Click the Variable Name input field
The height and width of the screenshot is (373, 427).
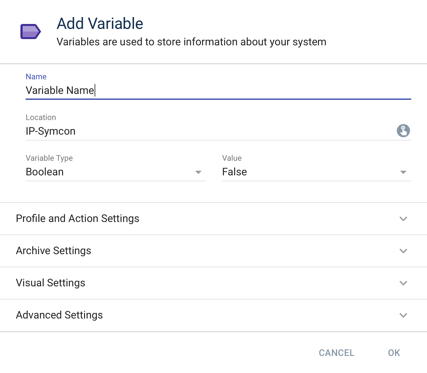(x=131, y=90)
